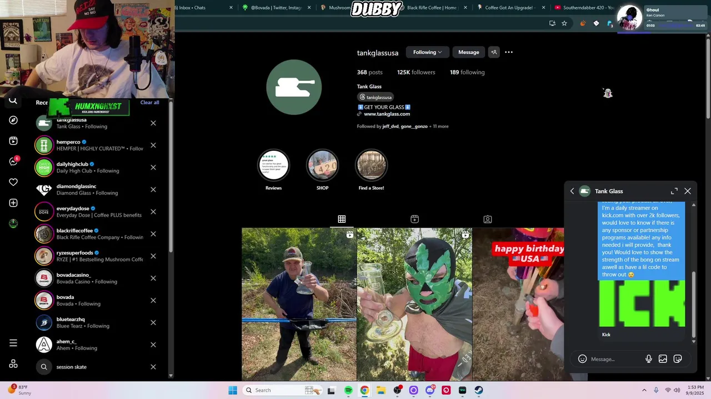Go back from the Tank Glass chat
The image size is (711, 399).
[572, 191]
